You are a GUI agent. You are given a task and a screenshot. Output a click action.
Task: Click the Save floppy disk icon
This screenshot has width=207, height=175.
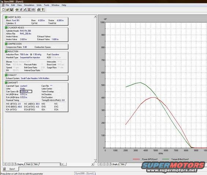pos(11,10)
